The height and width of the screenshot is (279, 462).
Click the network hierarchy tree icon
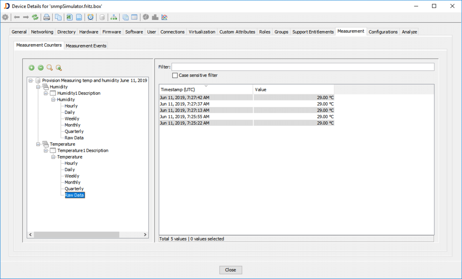tap(114, 18)
